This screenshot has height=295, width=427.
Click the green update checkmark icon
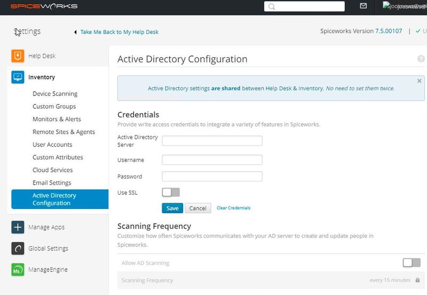[418, 31]
